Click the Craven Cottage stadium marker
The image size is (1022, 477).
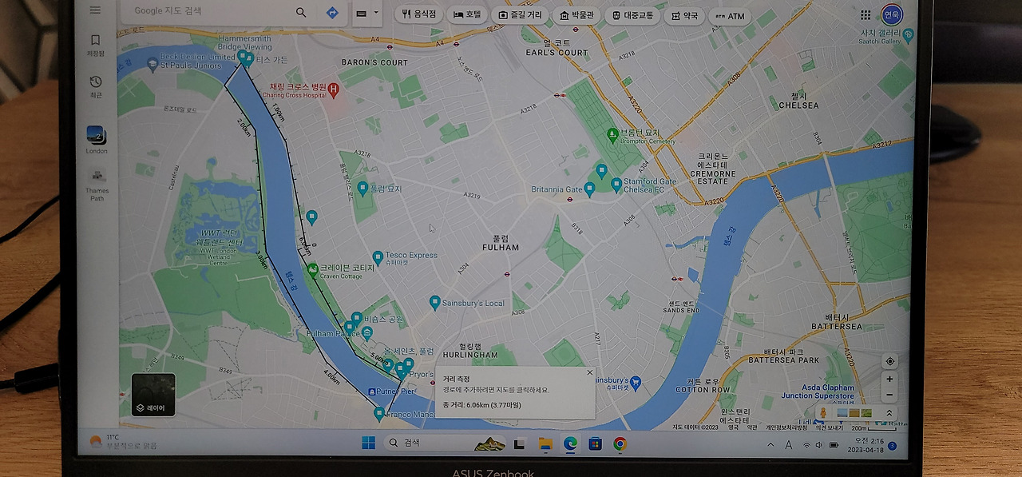[x=312, y=269]
